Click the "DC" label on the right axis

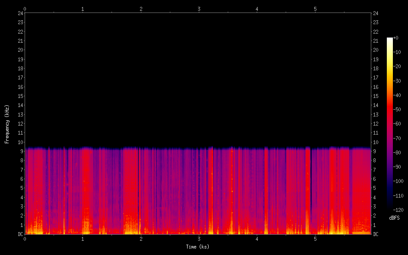click(x=376, y=234)
